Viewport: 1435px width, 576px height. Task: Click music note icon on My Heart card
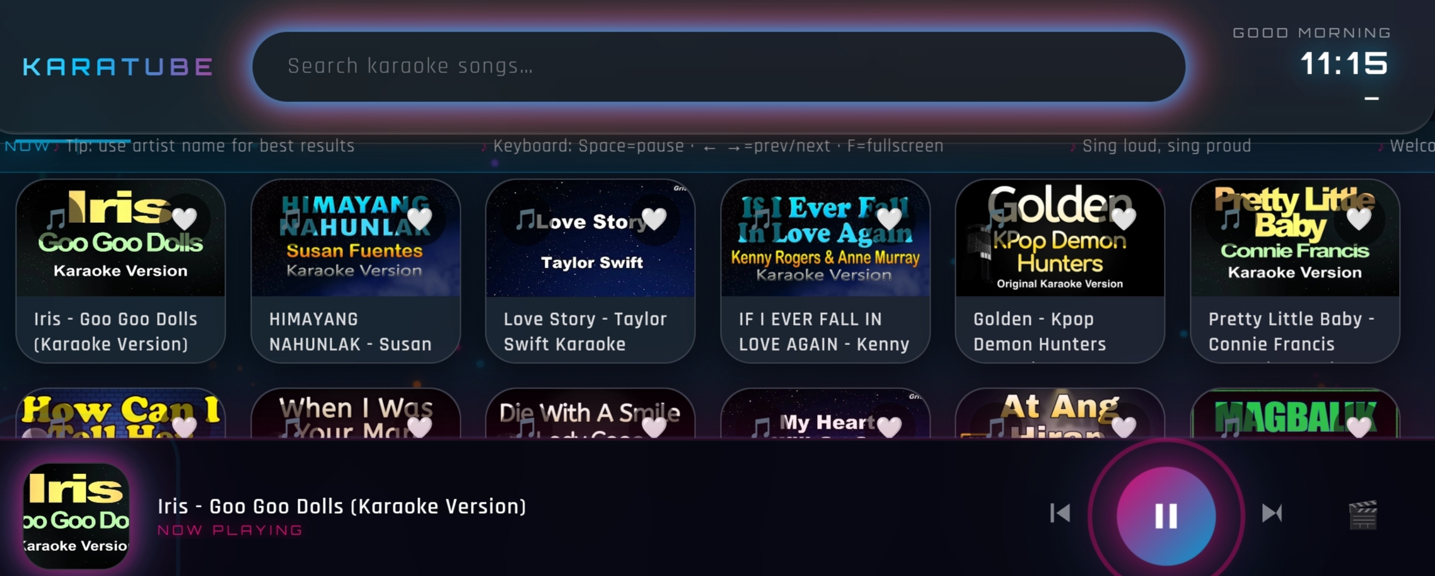pyautogui.click(x=760, y=428)
